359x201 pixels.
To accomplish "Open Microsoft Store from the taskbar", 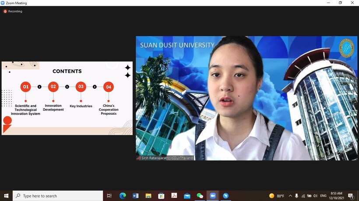I will click(161, 196).
